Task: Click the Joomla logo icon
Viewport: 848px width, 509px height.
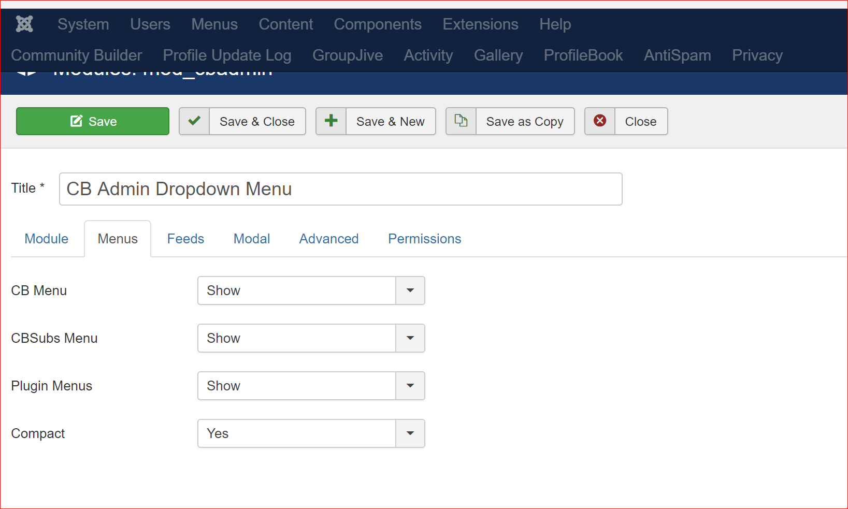Action: click(x=24, y=24)
